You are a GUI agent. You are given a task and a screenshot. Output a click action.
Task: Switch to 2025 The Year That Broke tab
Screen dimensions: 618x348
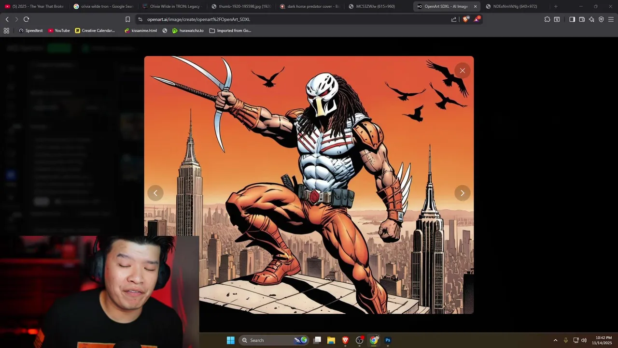pyautogui.click(x=34, y=6)
